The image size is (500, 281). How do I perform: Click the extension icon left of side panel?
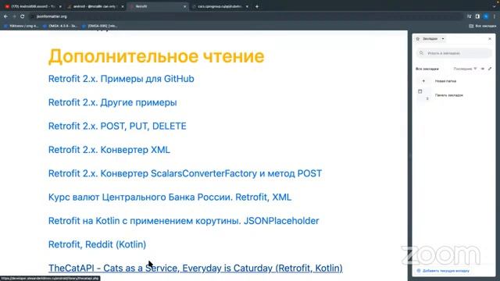point(469,16)
